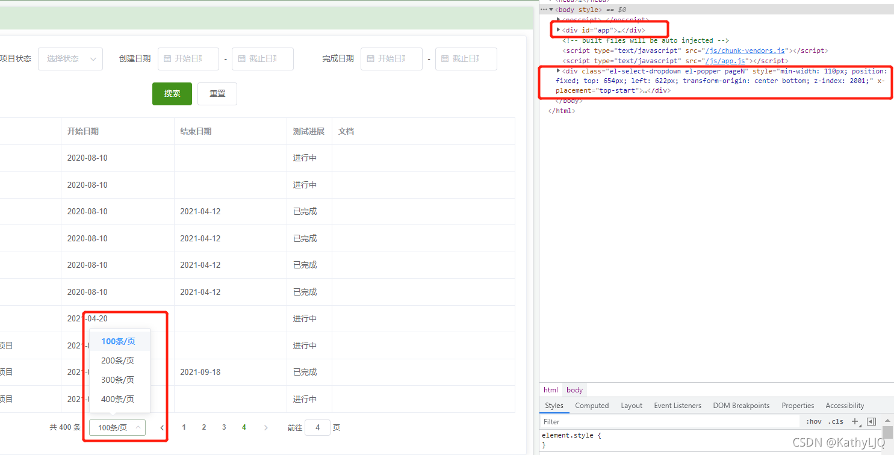
Task: Switch to the Styles tab
Action: click(x=554, y=406)
